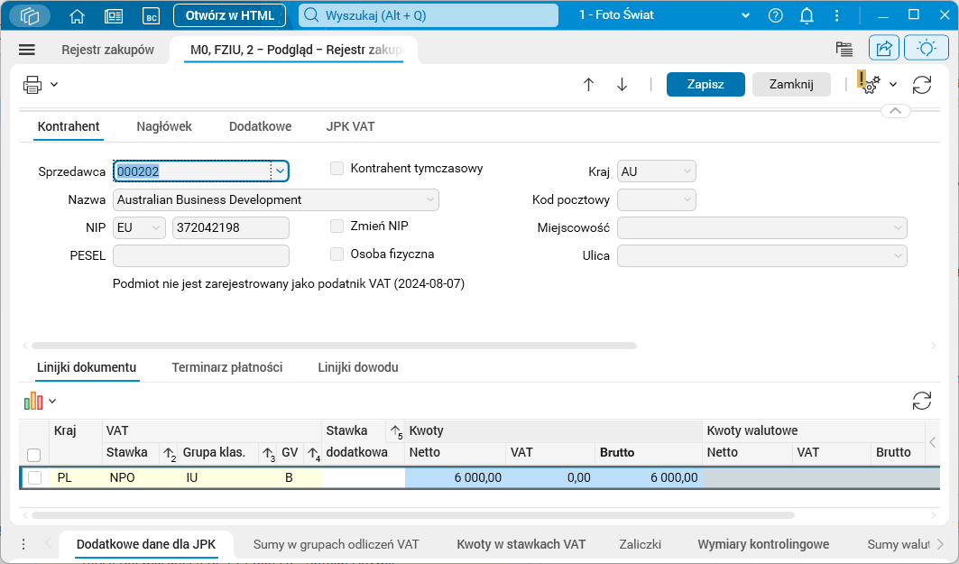Click the up arrow previous record icon
The height and width of the screenshot is (564, 959).
pos(589,85)
